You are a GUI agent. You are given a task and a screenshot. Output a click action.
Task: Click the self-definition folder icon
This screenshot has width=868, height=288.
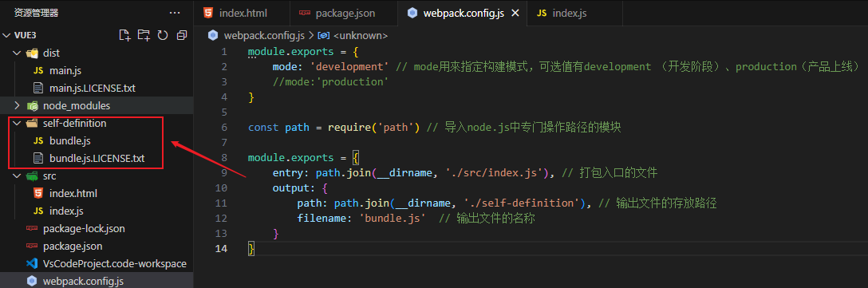click(32, 124)
